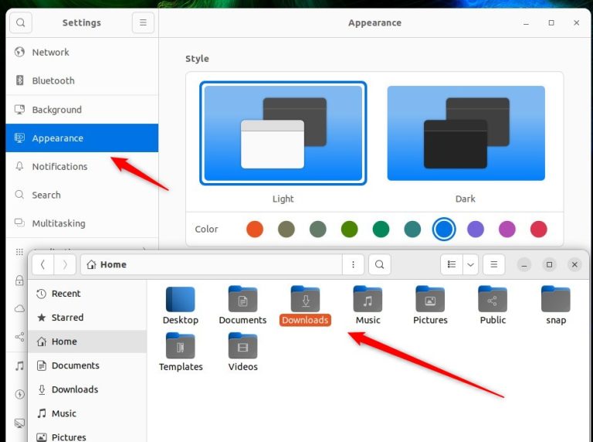Image resolution: width=593 pixels, height=442 pixels.
Task: Open Notifications settings panel
Action: tap(82, 166)
